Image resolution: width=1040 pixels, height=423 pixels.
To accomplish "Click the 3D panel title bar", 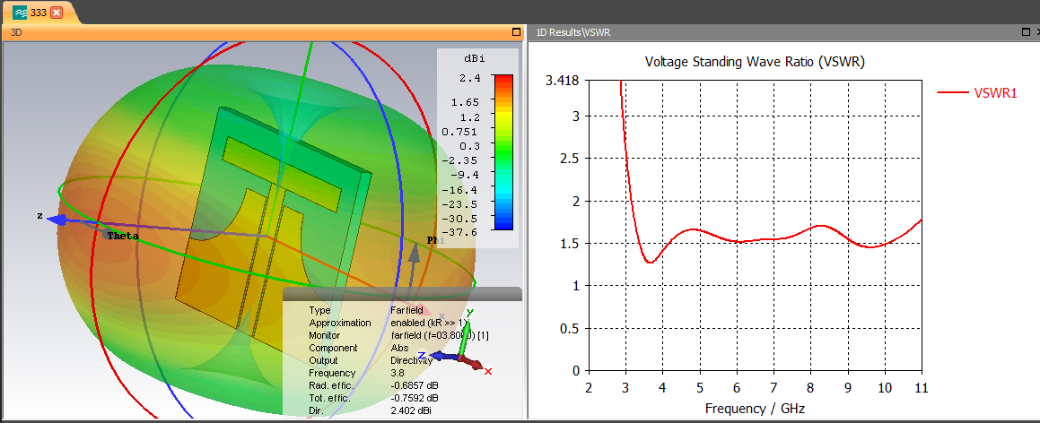I will tap(263, 31).
